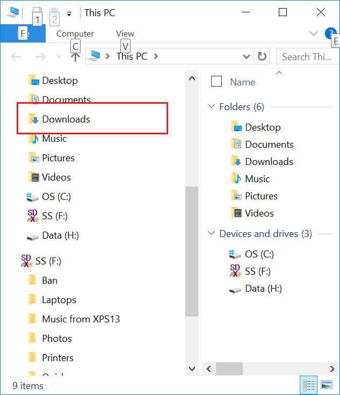Select the Documents folder icon in file list

click(x=236, y=144)
